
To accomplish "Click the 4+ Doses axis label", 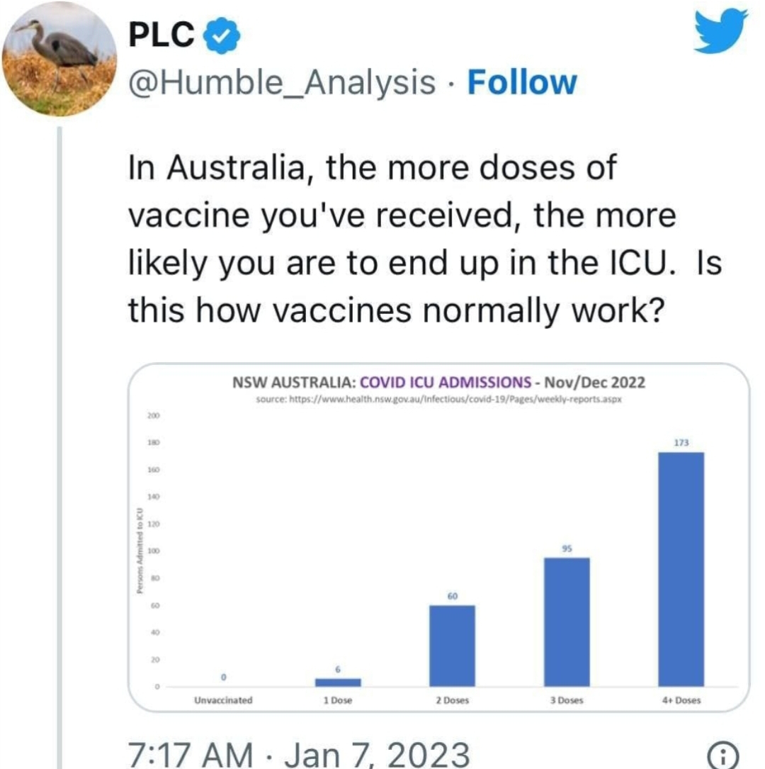I will [681, 700].
